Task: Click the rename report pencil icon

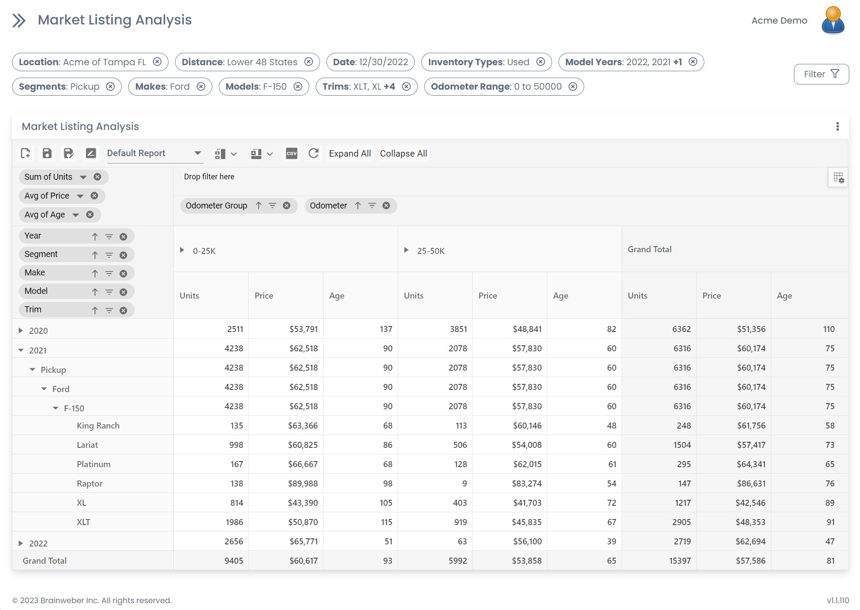Action: click(x=91, y=154)
